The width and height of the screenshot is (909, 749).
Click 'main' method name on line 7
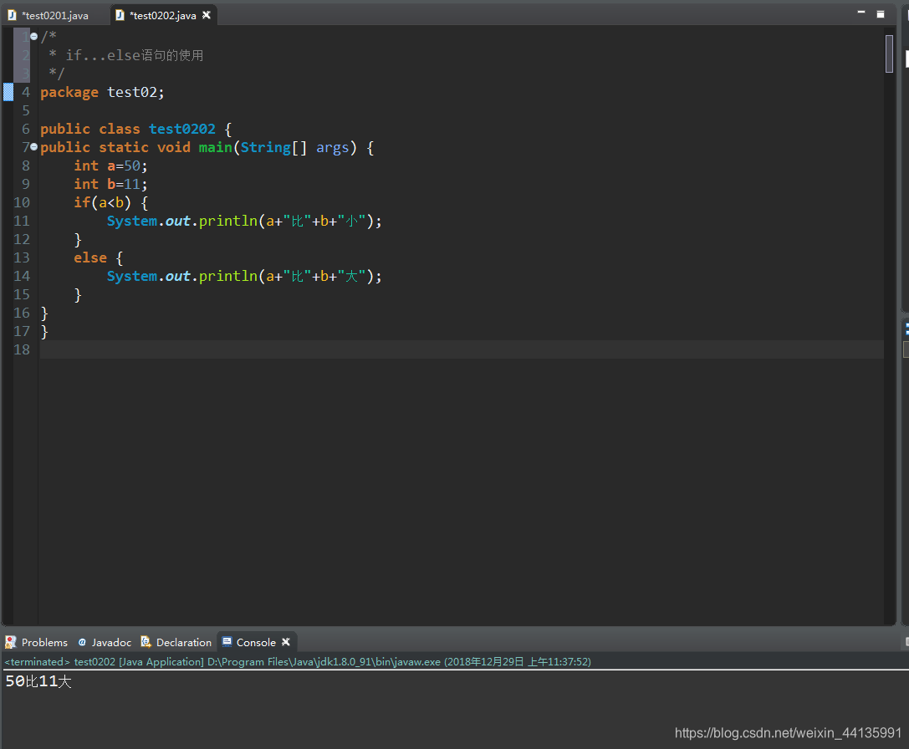click(216, 147)
